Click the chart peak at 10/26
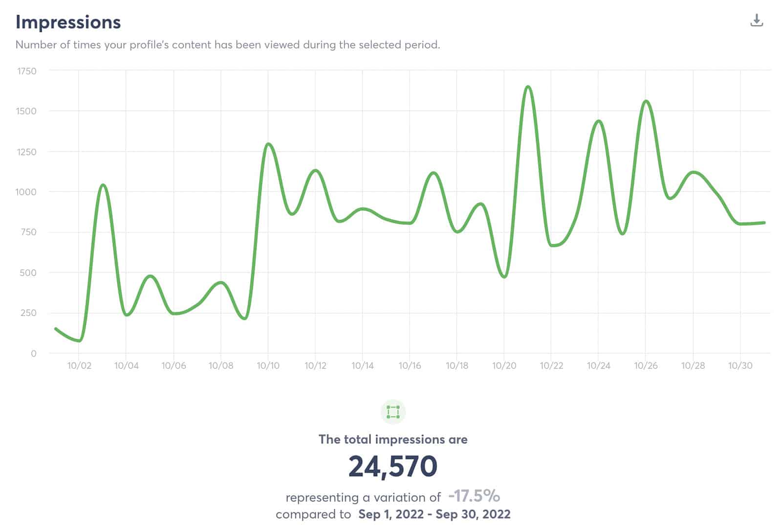Viewport: 782px width, 528px height. coord(646,101)
